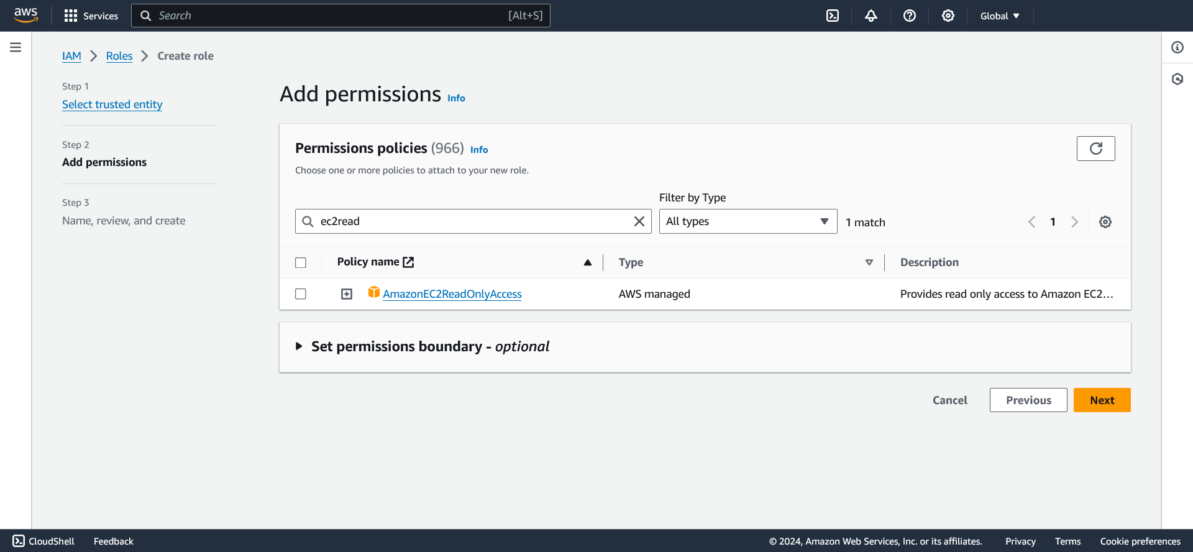Open the hexagon tools icon on right edge

coord(1177,79)
